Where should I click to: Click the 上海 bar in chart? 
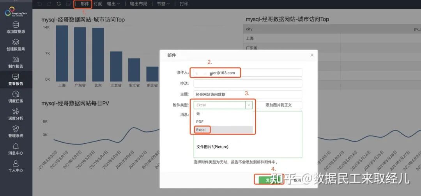click(62, 53)
